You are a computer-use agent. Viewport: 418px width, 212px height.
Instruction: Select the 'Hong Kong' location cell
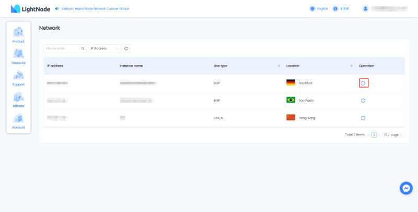(x=307, y=118)
